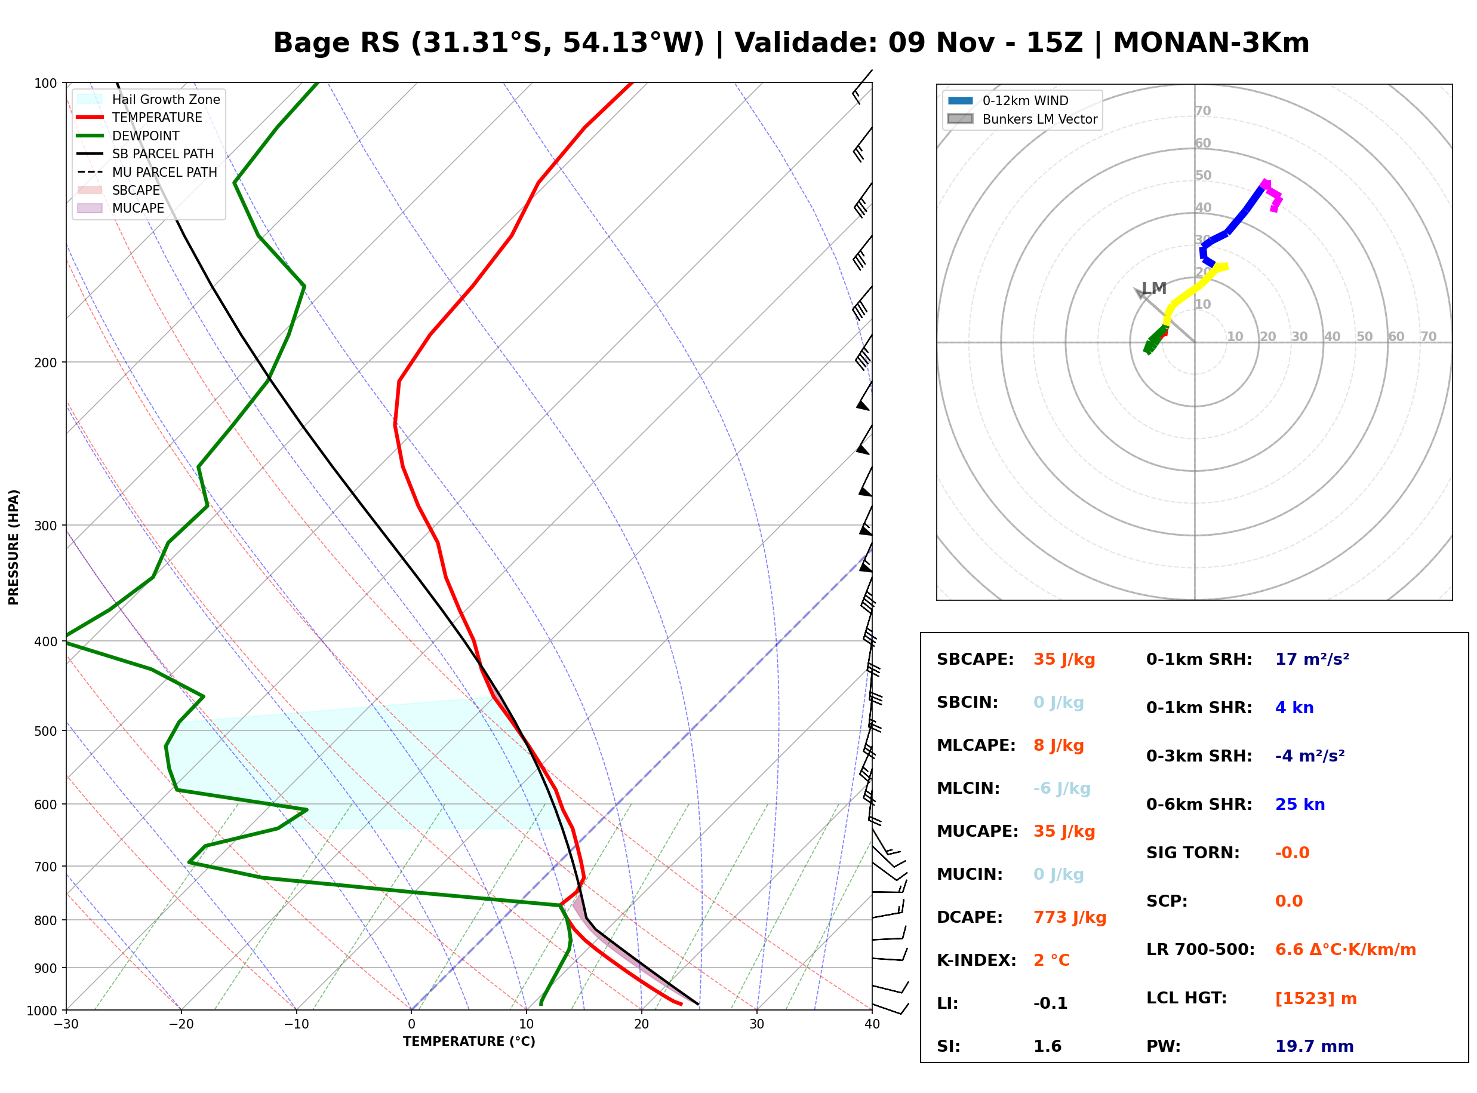This screenshot has width=1477, height=1093.
Task: Click the PW value 19.7 mm
Action: click(x=1315, y=1046)
